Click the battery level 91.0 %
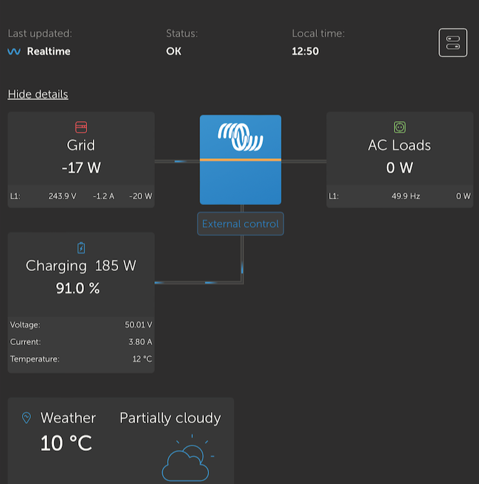 [78, 288]
